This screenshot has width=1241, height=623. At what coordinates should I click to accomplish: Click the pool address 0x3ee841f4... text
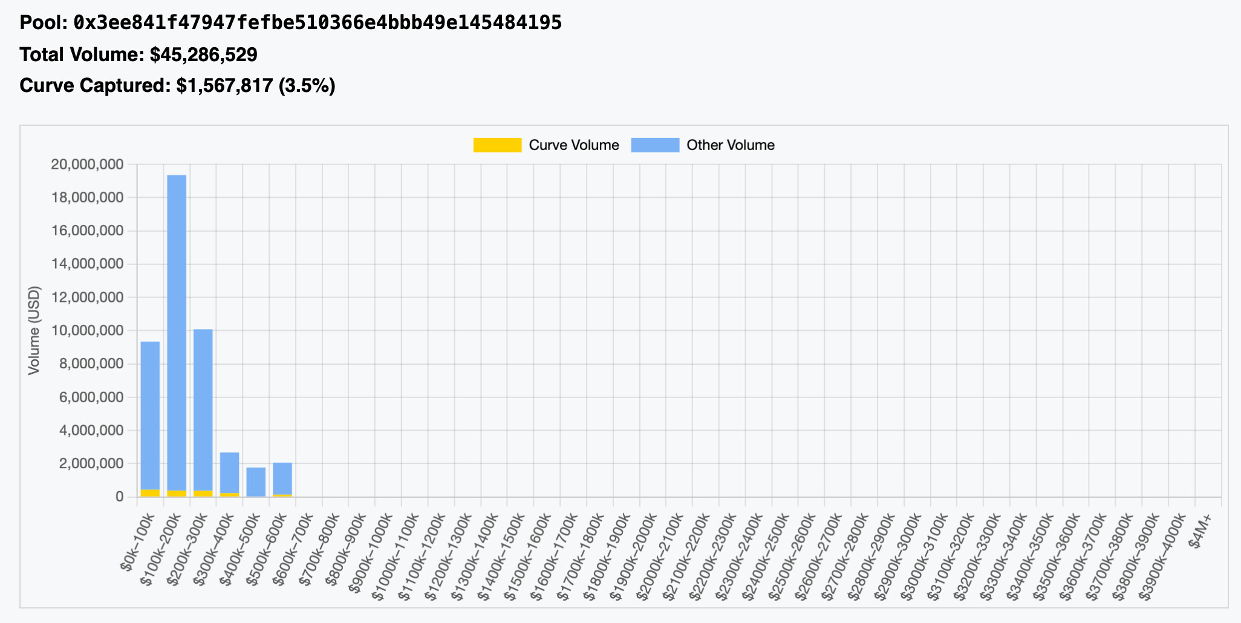tap(318, 23)
